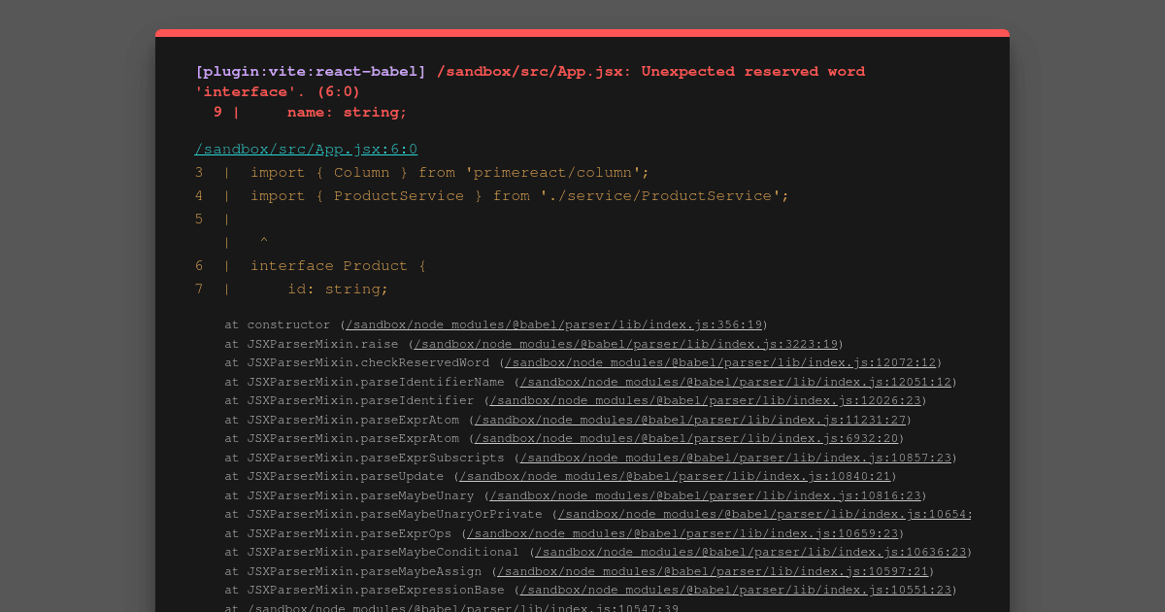Open parseMaybeUnary link index.js:10816:23
The height and width of the screenshot is (612, 1165).
coord(705,495)
